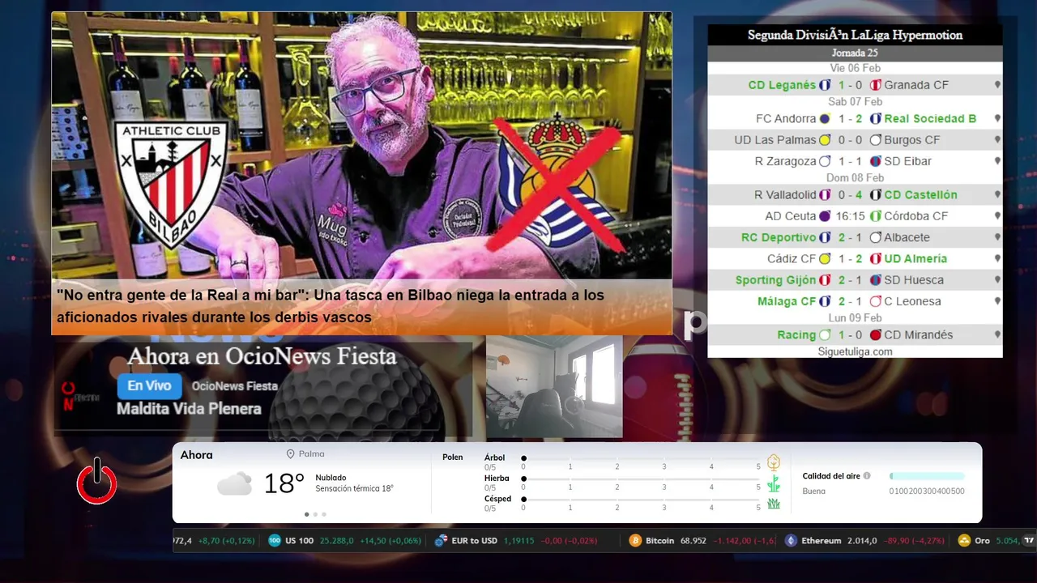Click the grass pollen icon on the Césped row

(774, 504)
